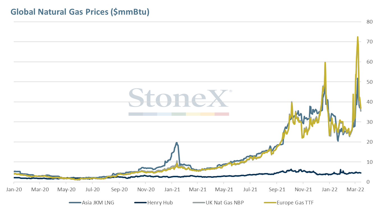Click the Jan-21 x-axis date label
The width and height of the screenshot is (378, 210).
172,189
